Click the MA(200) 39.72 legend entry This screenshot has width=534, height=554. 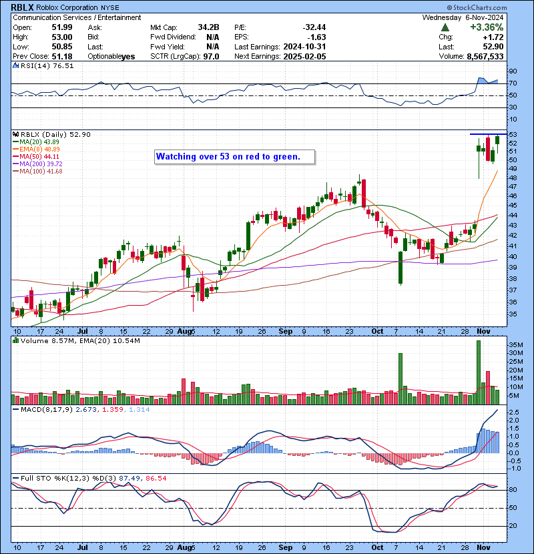[37, 164]
